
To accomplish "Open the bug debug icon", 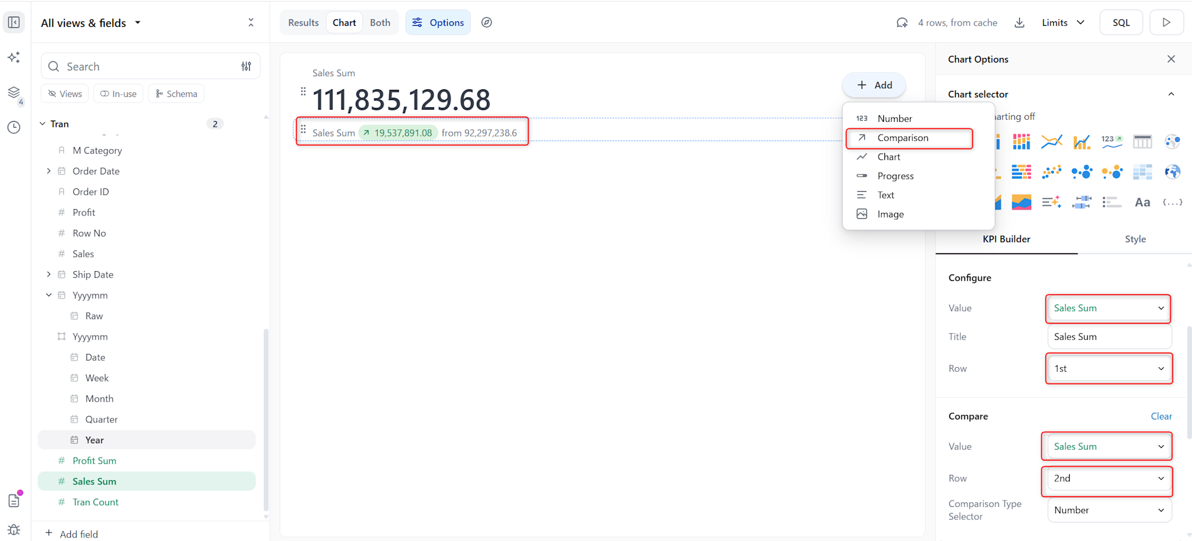I will pos(14,530).
